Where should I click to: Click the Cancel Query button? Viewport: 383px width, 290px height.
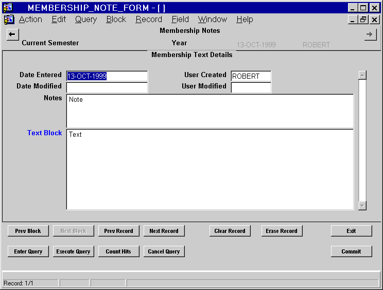tap(164, 251)
